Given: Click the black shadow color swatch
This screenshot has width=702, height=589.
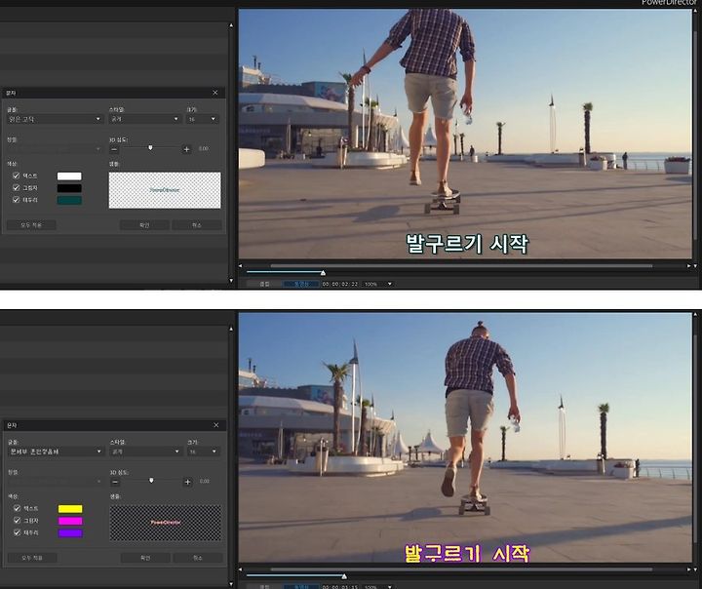Looking at the screenshot, I should pos(69,188).
